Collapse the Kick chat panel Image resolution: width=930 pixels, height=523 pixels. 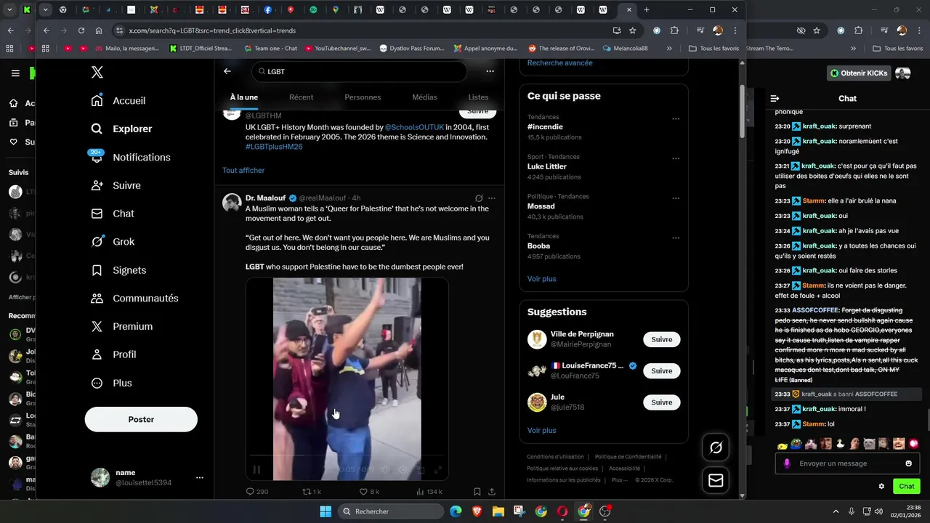click(x=775, y=98)
